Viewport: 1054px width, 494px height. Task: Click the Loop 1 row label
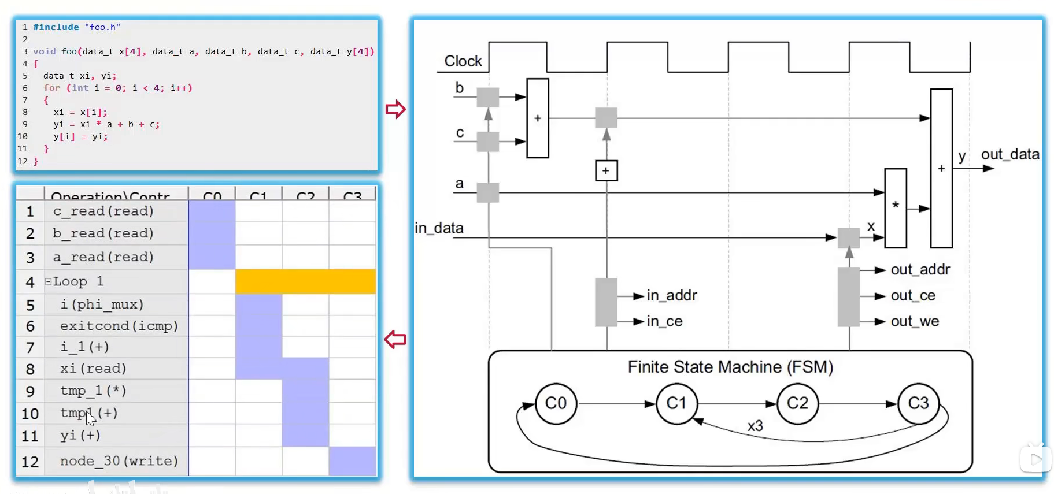click(78, 281)
